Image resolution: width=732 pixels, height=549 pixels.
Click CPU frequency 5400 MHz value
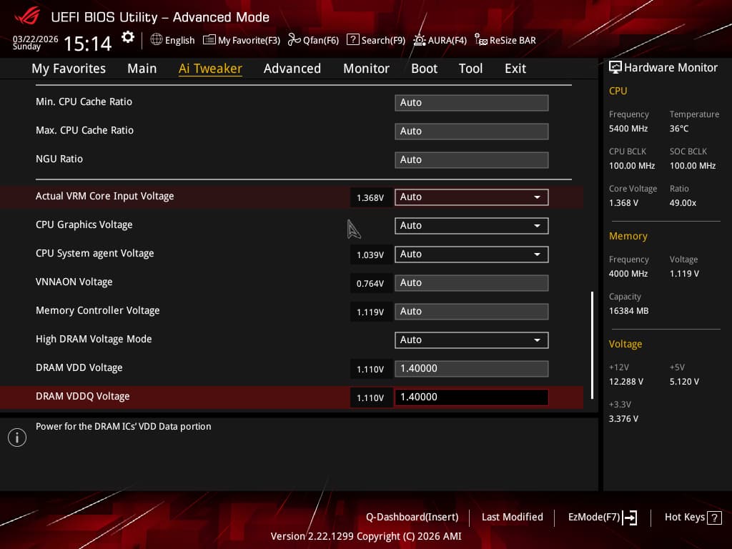point(628,129)
